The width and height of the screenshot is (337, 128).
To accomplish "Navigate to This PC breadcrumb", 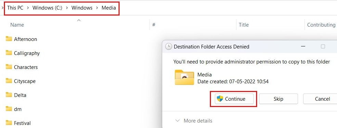I will [x=15, y=8].
